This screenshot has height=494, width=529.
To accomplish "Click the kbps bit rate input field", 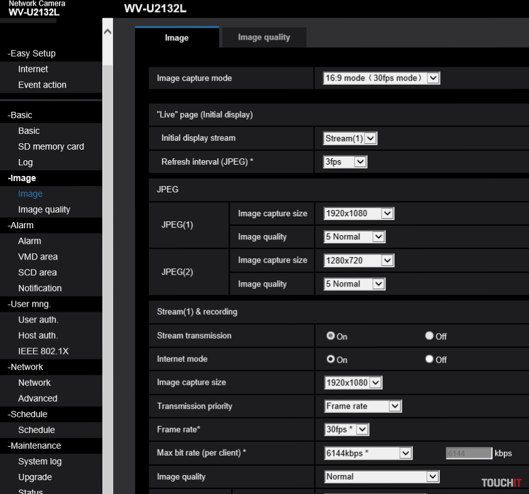I will click(x=468, y=453).
